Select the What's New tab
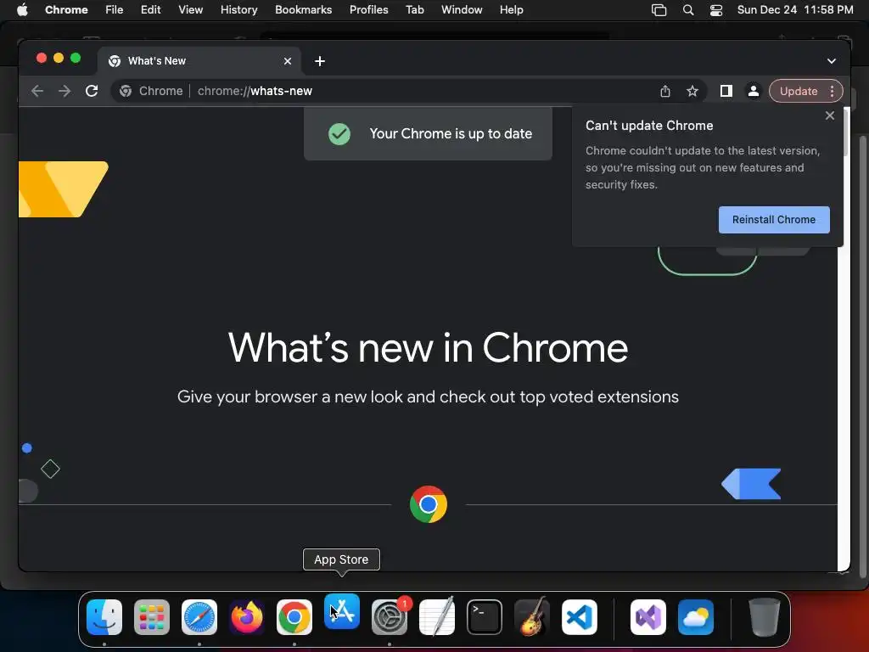The height and width of the screenshot is (652, 869). (x=199, y=61)
